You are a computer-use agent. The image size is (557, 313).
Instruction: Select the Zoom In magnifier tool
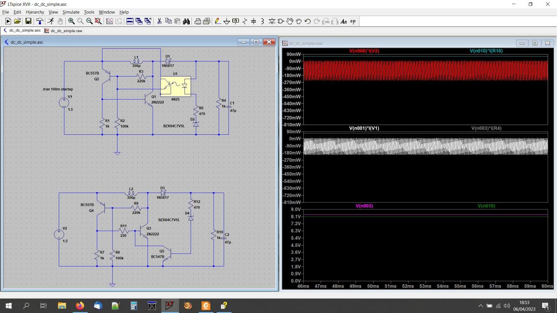pos(71,21)
